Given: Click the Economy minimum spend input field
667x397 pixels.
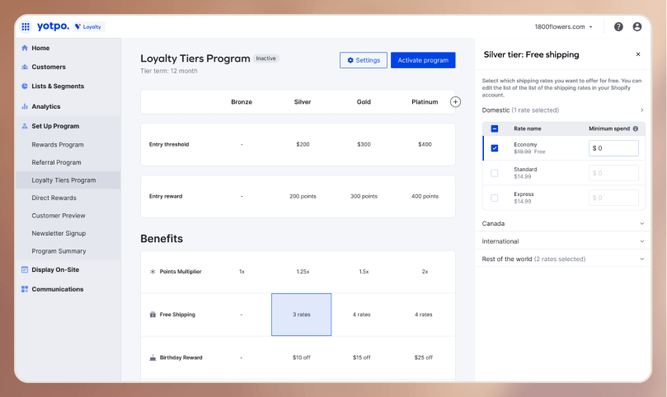Looking at the screenshot, I should [615, 148].
